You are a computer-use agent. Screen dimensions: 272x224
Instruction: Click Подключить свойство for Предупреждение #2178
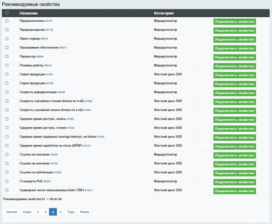pyautogui.click(x=234, y=30)
